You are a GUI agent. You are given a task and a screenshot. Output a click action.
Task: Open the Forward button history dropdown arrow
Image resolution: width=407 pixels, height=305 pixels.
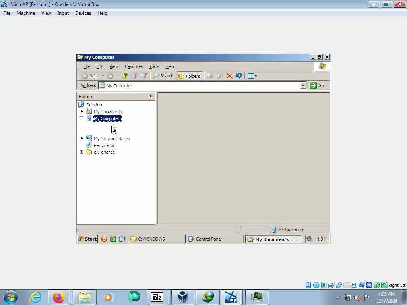117,76
